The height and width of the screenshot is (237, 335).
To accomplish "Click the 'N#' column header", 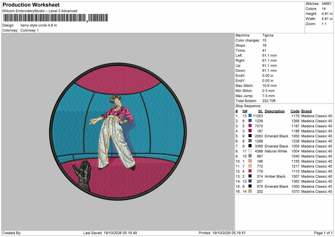I will 245,111.
